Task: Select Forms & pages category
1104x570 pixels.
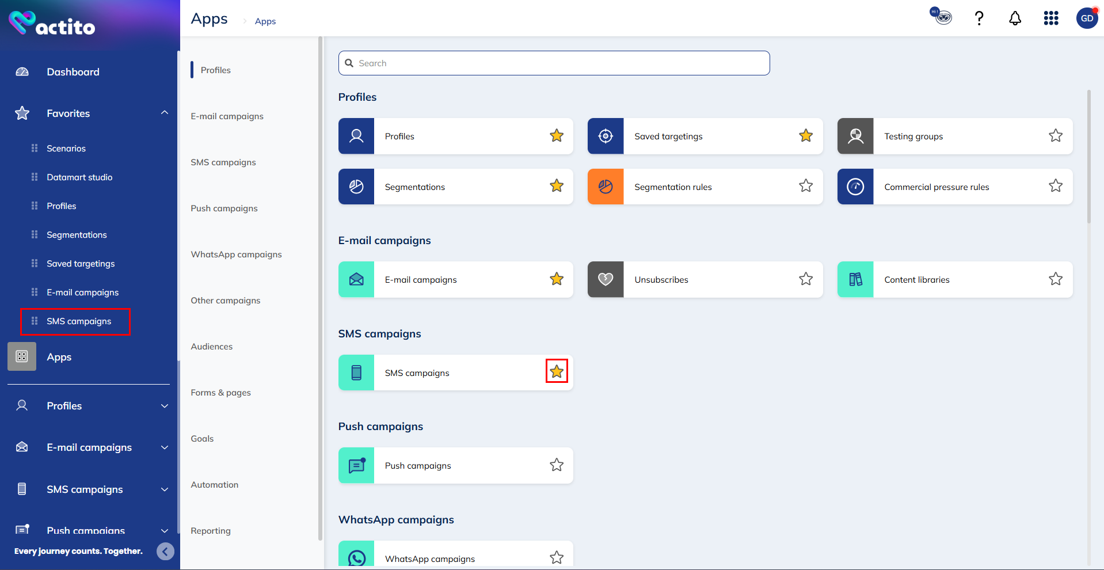Action: [221, 393]
